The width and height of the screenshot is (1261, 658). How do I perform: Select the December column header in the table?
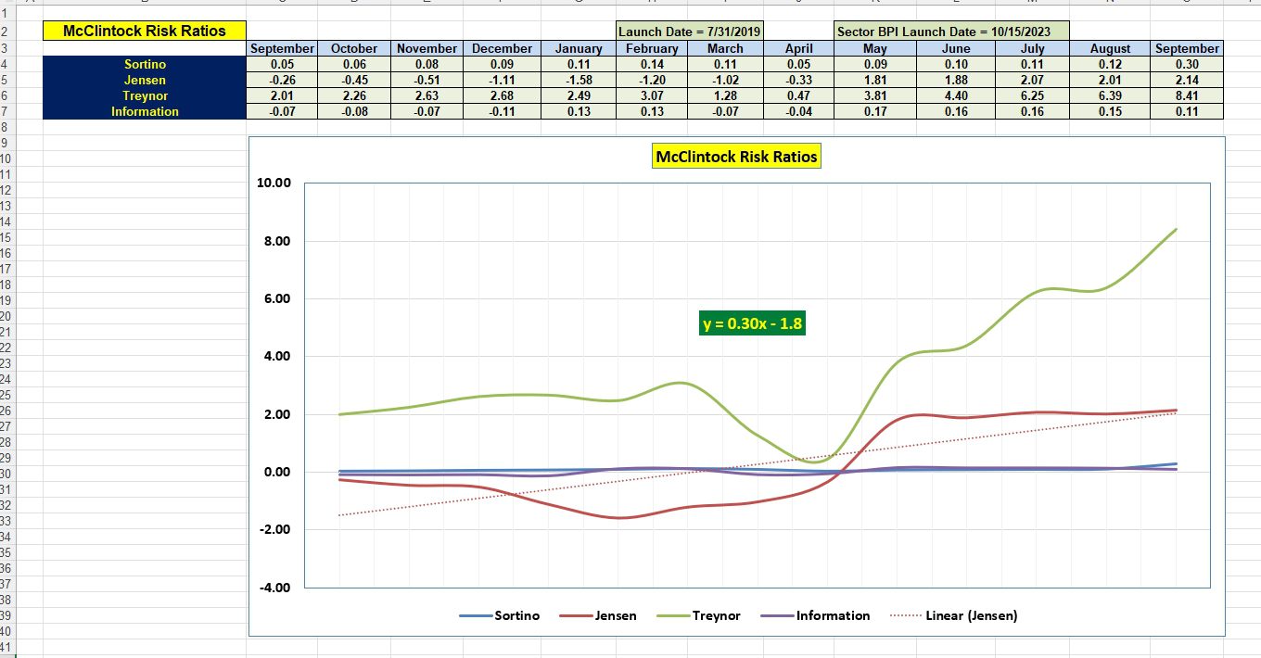click(502, 48)
